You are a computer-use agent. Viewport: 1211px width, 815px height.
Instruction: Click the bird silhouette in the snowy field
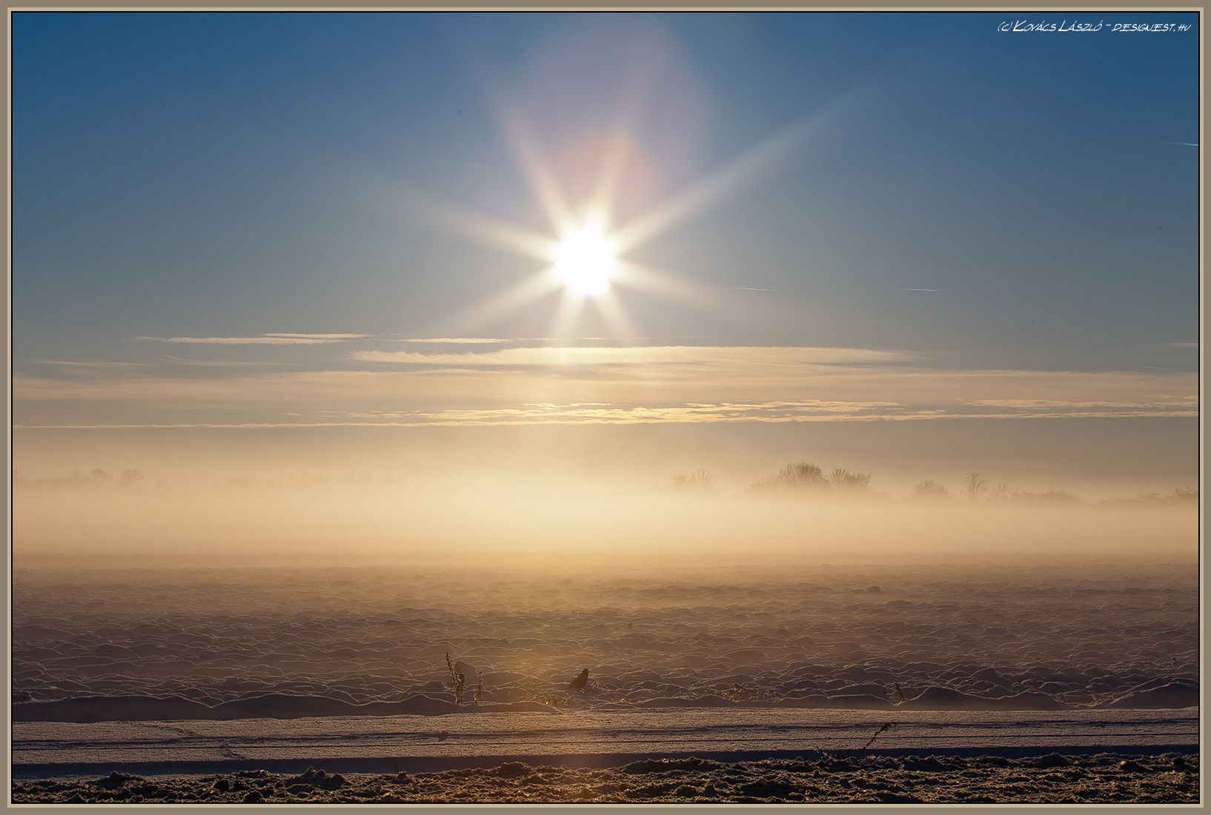580,680
